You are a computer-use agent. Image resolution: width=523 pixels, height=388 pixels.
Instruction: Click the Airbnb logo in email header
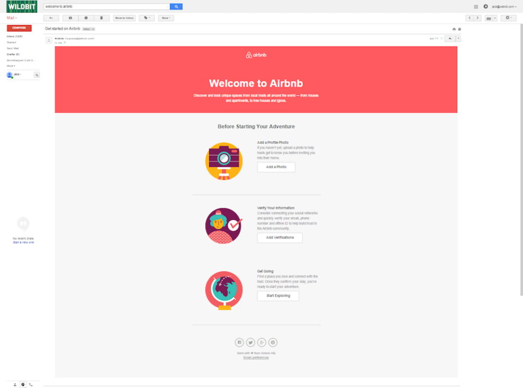[x=256, y=55]
